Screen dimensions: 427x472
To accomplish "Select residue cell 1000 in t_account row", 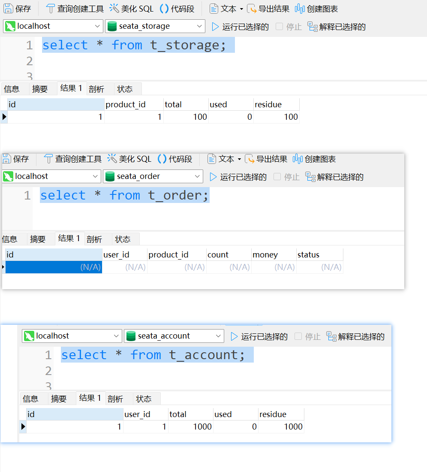I will point(281,427).
